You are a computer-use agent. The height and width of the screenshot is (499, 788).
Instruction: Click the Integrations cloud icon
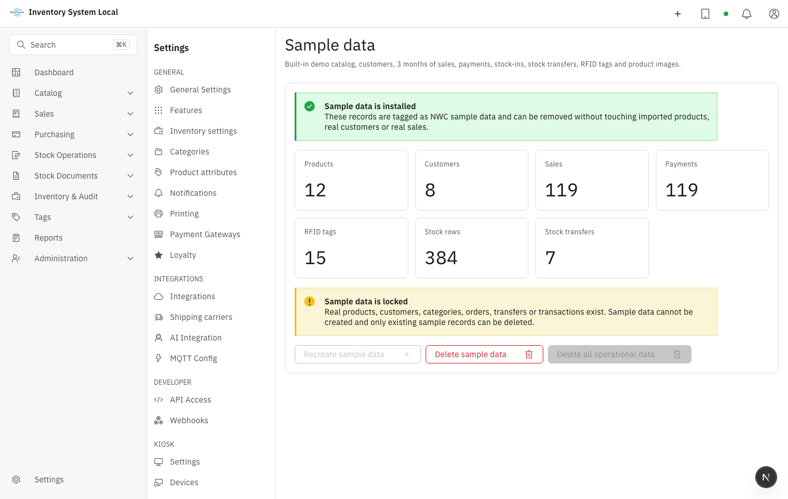[x=159, y=296]
